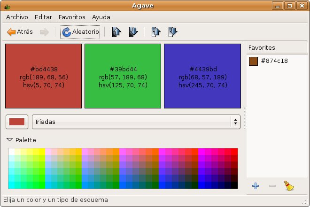Open the Ayuda menu
Viewport: 310px width, 207px height.
(101, 17)
